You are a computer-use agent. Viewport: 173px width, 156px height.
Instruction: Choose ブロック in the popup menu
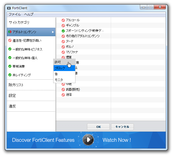[64, 68]
